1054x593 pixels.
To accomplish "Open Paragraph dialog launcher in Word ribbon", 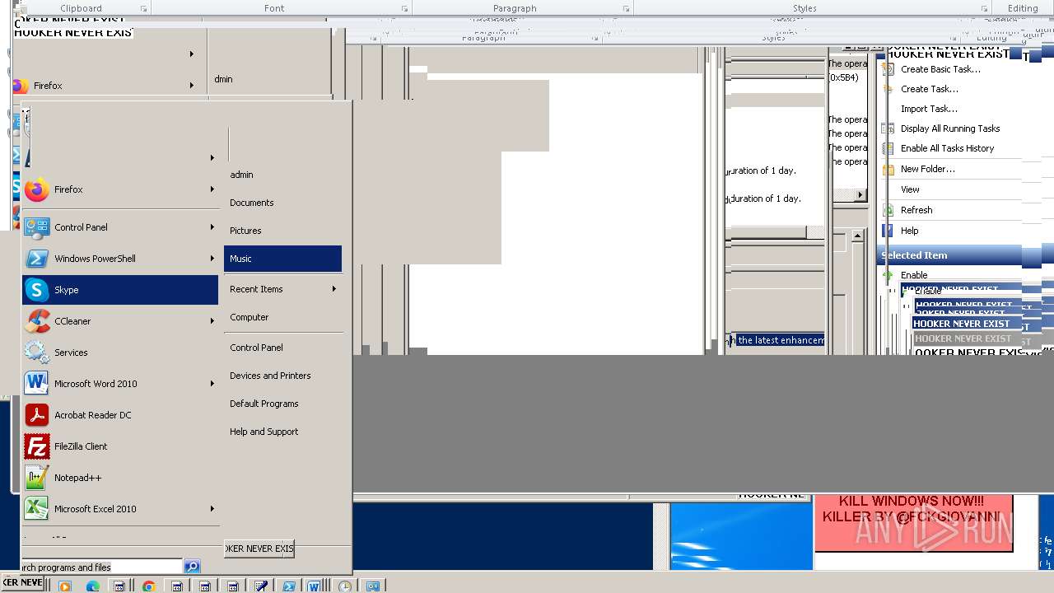I will click(627, 8).
